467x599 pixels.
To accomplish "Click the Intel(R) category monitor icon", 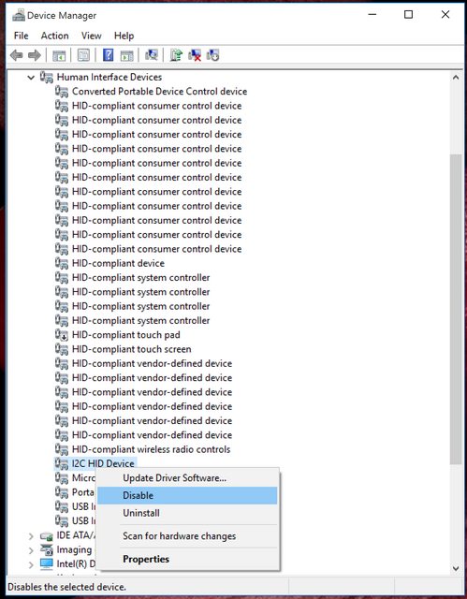I will coord(47,563).
